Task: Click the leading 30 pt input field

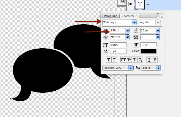Action: click(148, 31)
